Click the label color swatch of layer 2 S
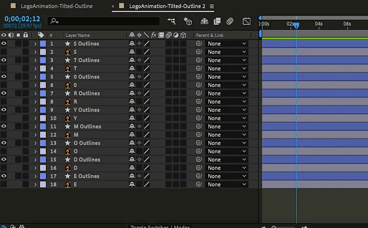 point(43,52)
